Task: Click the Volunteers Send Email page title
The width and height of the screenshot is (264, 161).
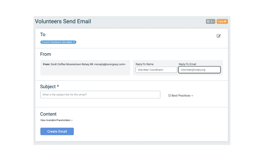Action: tap(63, 21)
